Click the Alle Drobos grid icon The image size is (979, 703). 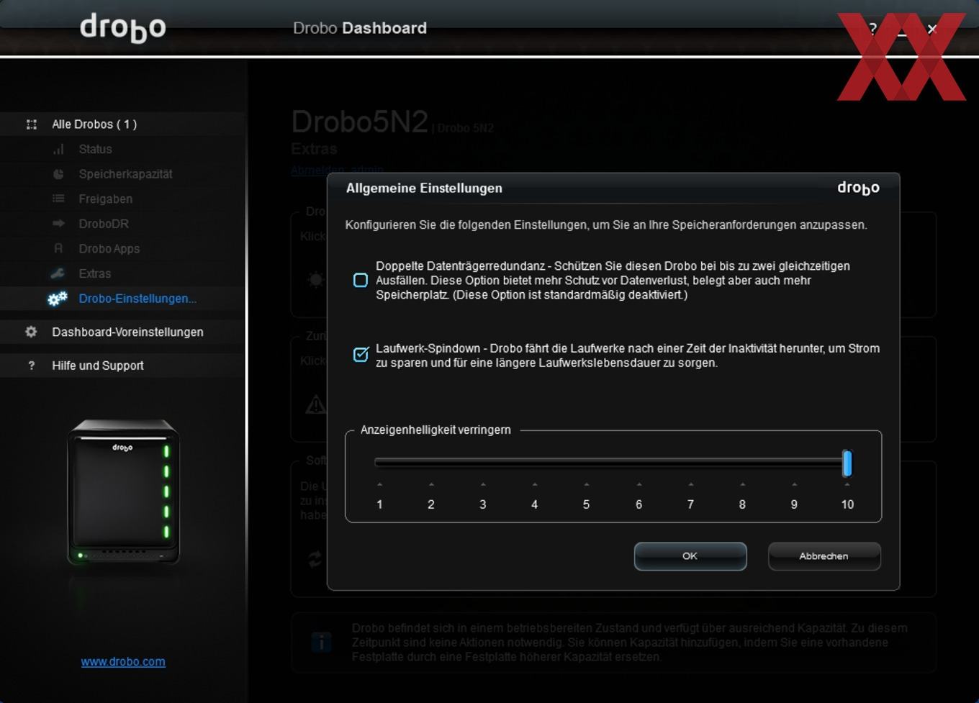32,124
